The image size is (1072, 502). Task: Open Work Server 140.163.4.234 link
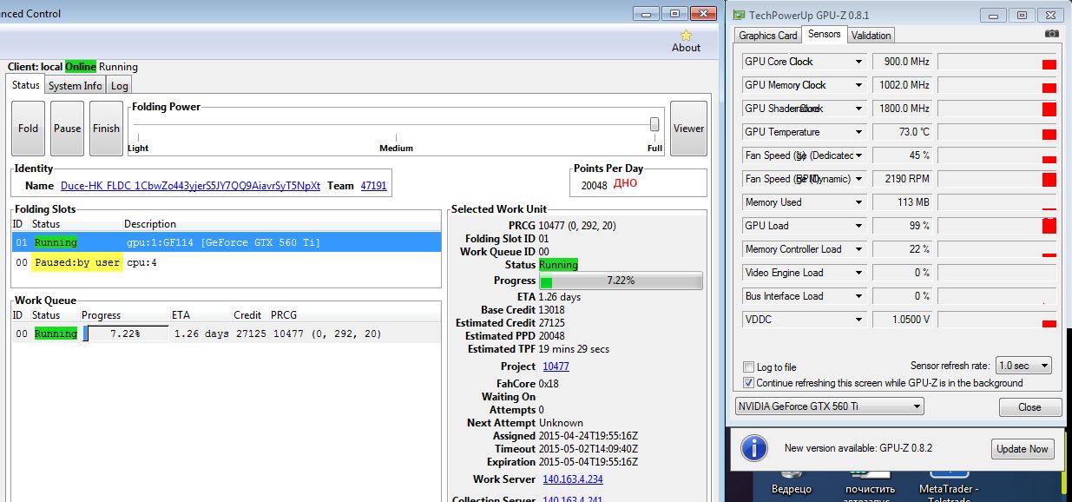tap(573, 479)
